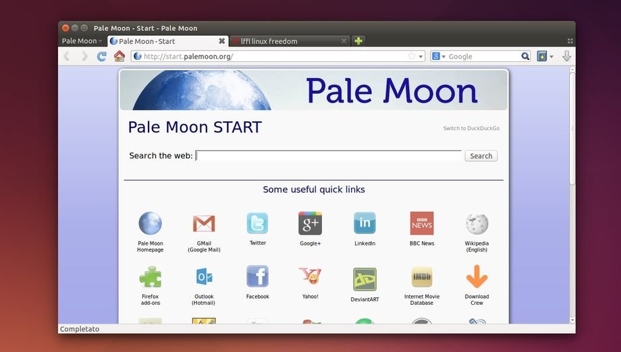Click the scrollbar down arrow
621x352 pixels.
click(x=572, y=320)
